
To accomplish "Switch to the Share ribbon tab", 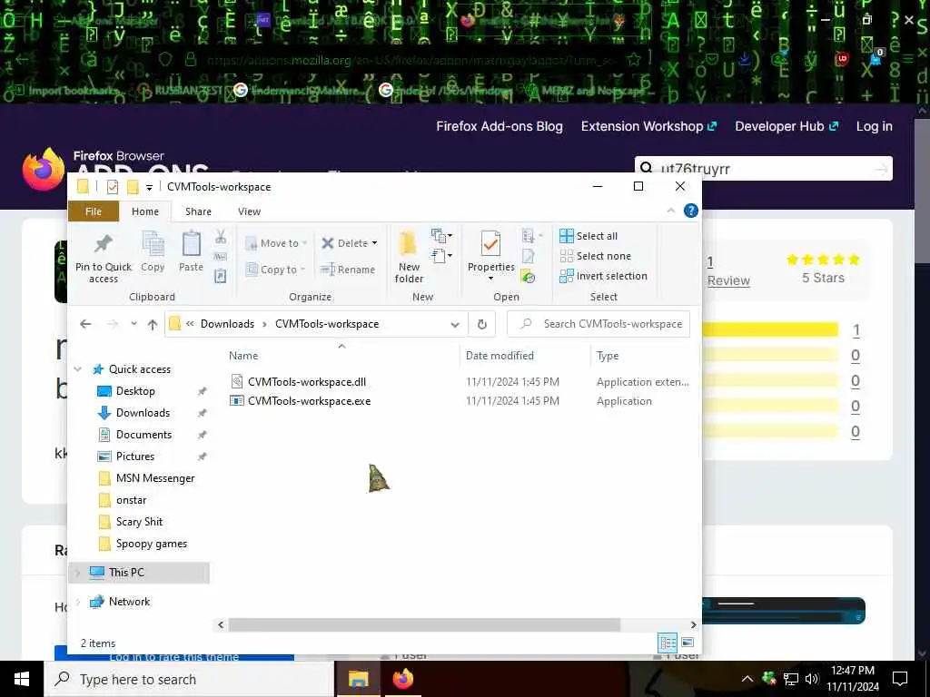I will pyautogui.click(x=198, y=211).
